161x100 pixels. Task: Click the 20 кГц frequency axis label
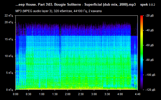tap(9, 22)
